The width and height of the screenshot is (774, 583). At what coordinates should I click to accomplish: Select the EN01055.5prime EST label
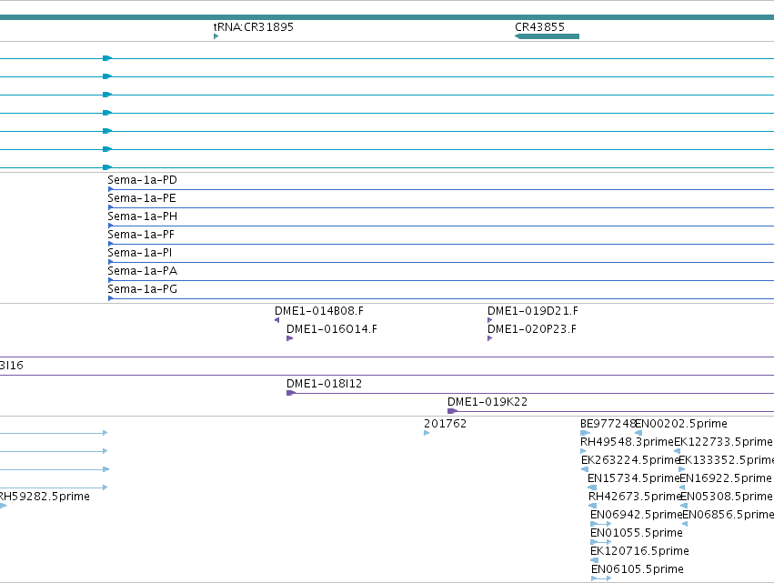point(637,533)
